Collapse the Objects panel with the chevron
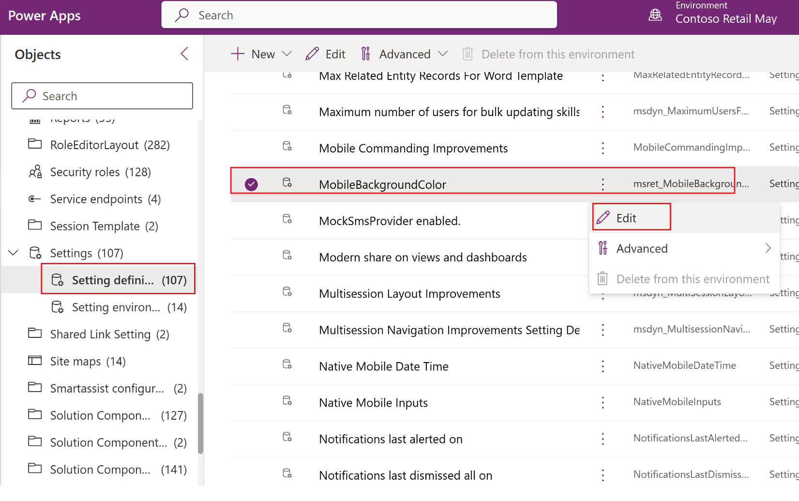Image resolution: width=799 pixels, height=501 pixels. point(184,54)
